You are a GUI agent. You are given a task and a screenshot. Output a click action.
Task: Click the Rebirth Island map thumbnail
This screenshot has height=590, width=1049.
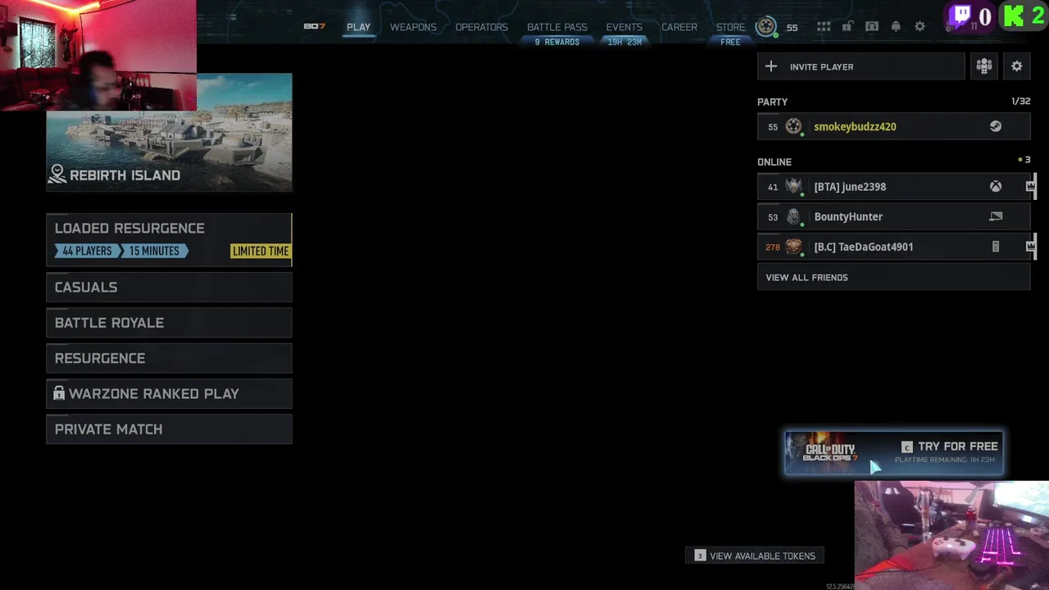[x=169, y=132]
